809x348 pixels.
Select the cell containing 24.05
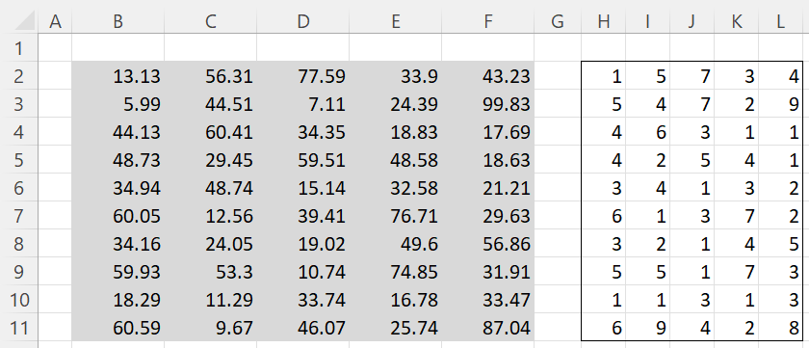pos(211,243)
